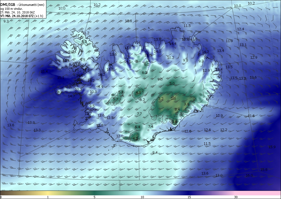This screenshot has height=199, width=281.
Task: Click the 5.4 value on the map
Action: pyautogui.click(x=137, y=127)
